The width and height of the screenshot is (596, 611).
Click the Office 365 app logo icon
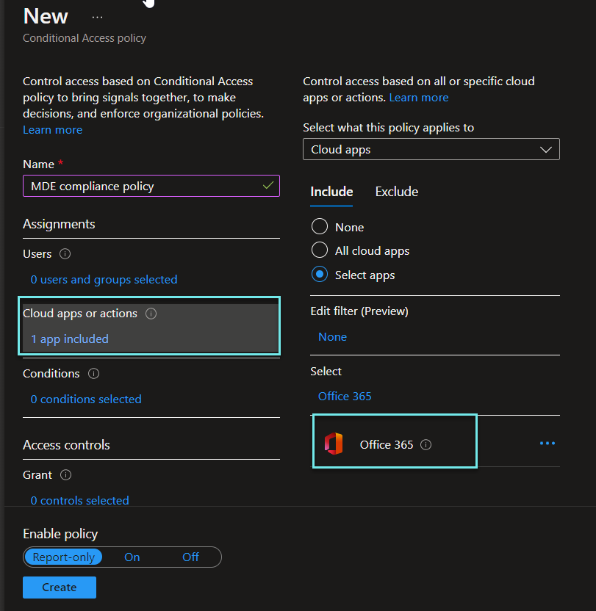click(333, 444)
